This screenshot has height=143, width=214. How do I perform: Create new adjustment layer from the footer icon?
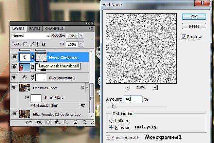57,122
